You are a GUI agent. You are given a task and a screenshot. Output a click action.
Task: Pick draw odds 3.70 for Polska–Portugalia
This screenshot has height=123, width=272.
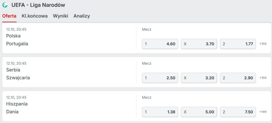[x=199, y=44]
